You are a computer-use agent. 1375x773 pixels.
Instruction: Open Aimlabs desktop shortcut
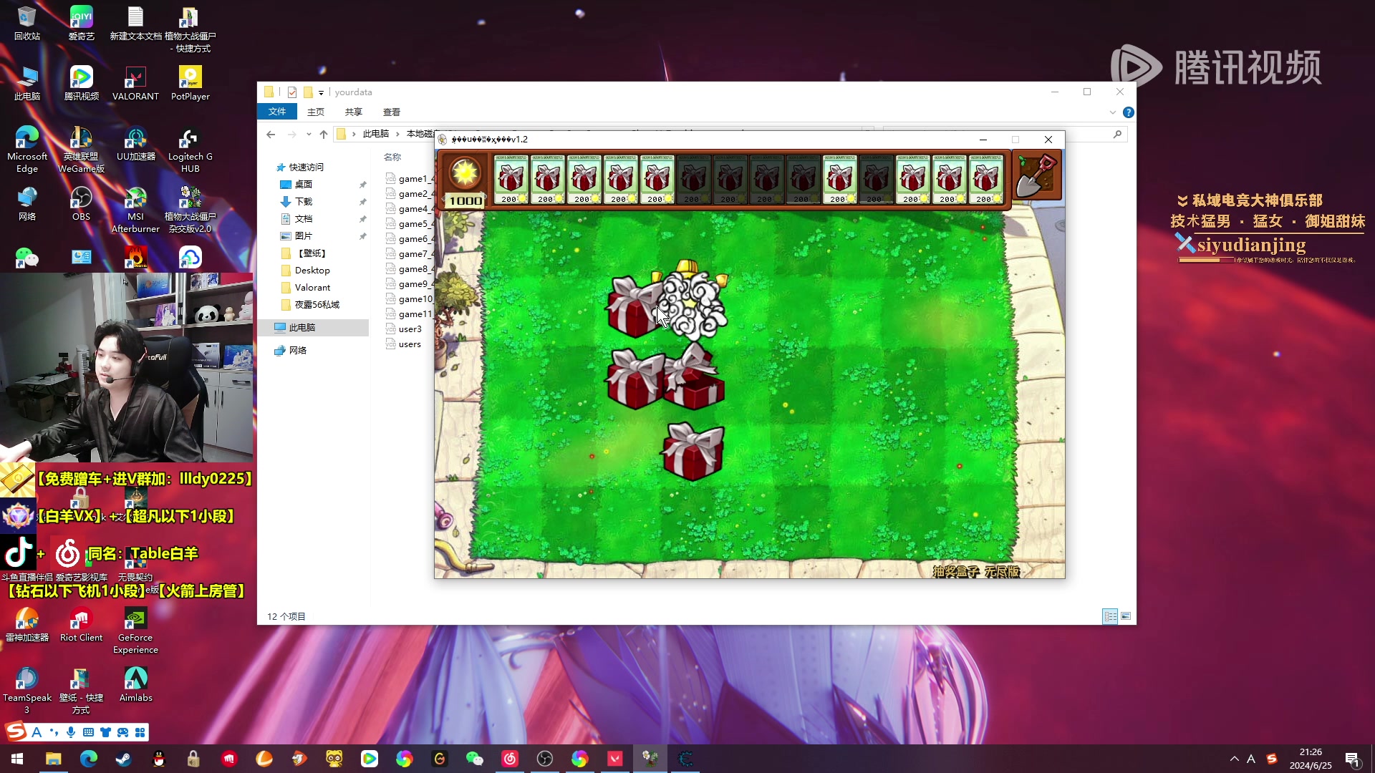point(135,685)
